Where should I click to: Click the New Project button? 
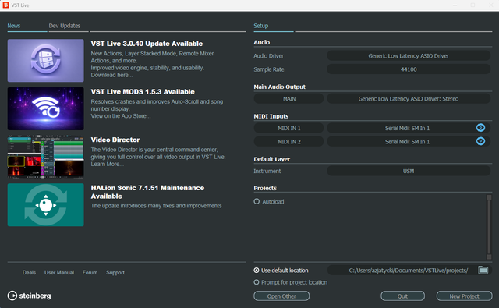click(465, 296)
